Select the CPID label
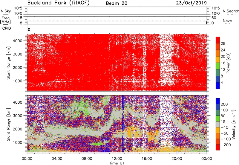This screenshot has height=165, width=239. coord(7,28)
